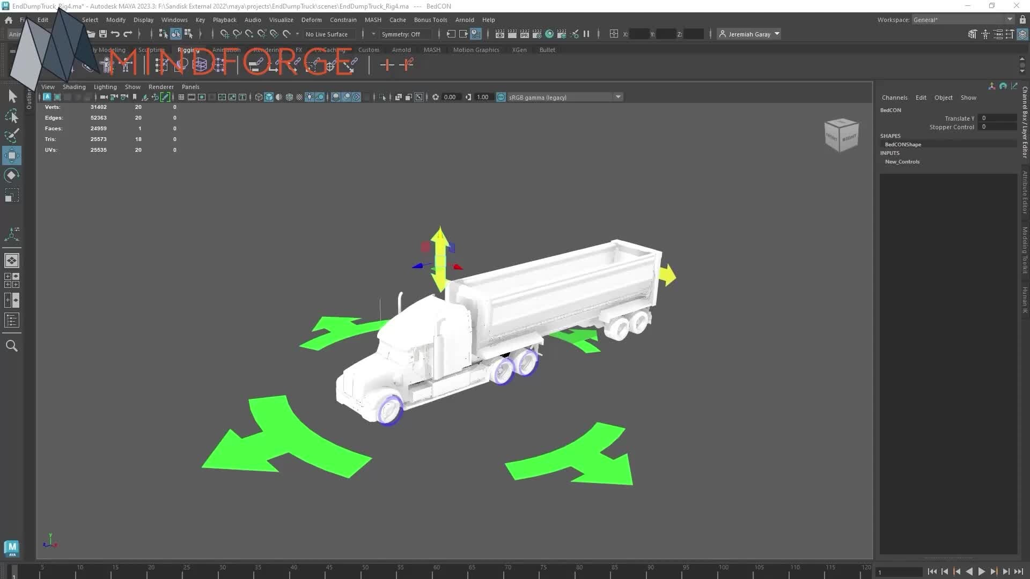Select BedCONShape under SHAPES
Viewport: 1030px width, 579px height.
point(903,144)
